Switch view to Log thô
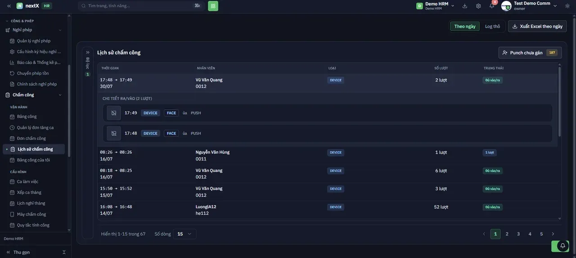Image resolution: width=576 pixels, height=258 pixels. (x=492, y=26)
